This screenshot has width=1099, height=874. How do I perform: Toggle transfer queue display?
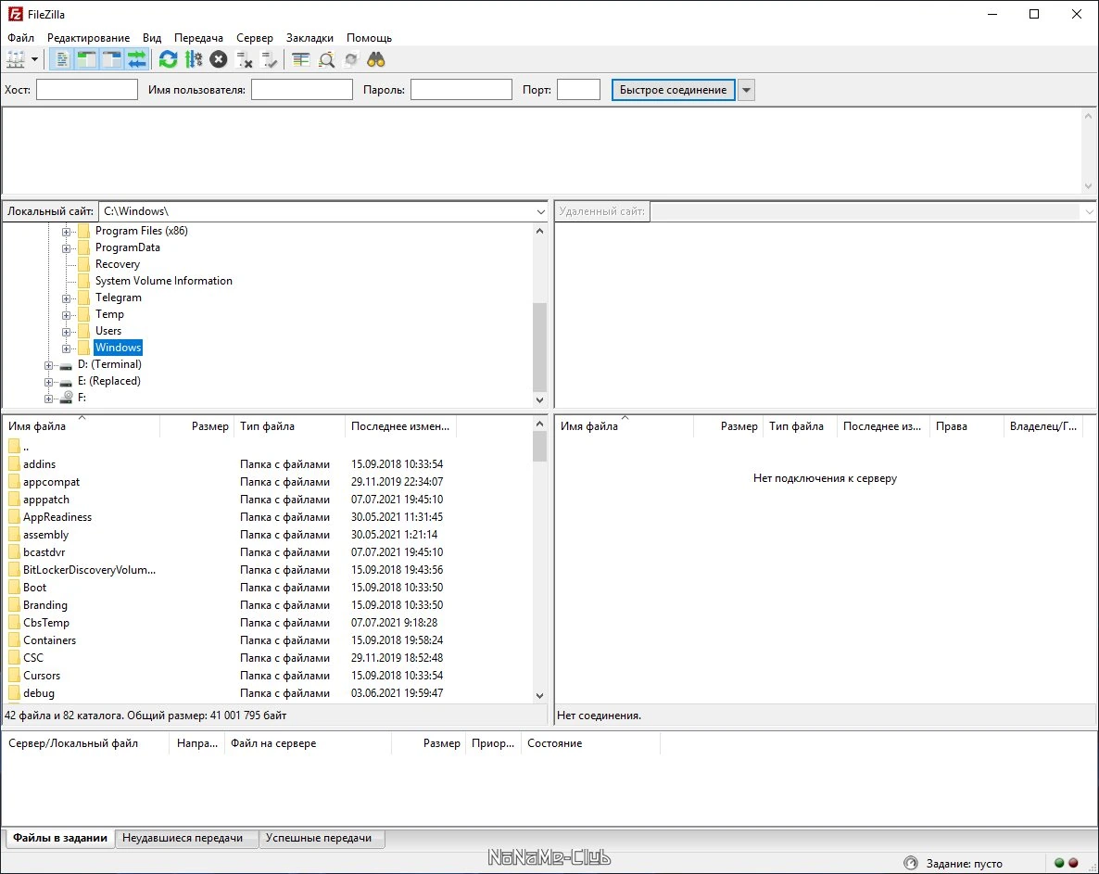136,59
